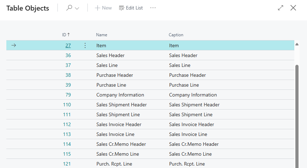
Task: Click the Name column header
Action: [102, 35]
